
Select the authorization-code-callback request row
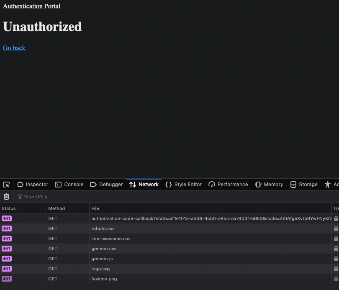(167, 218)
